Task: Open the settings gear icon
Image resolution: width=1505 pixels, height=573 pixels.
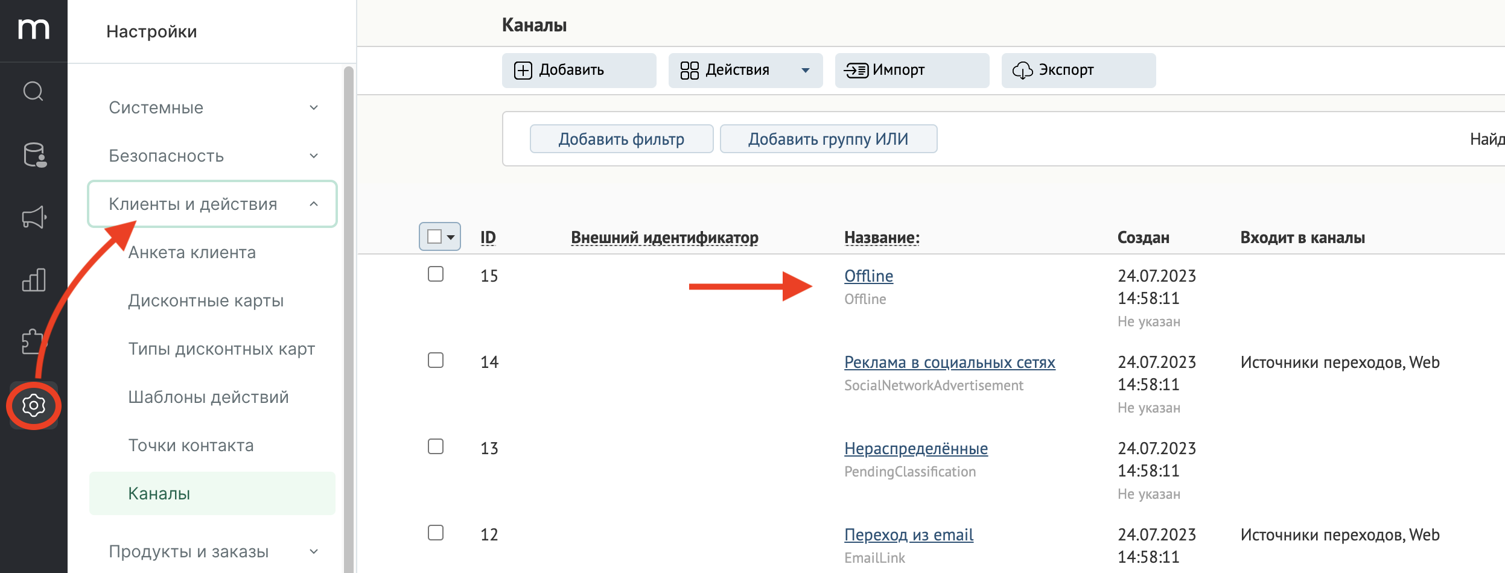Action: [x=34, y=405]
